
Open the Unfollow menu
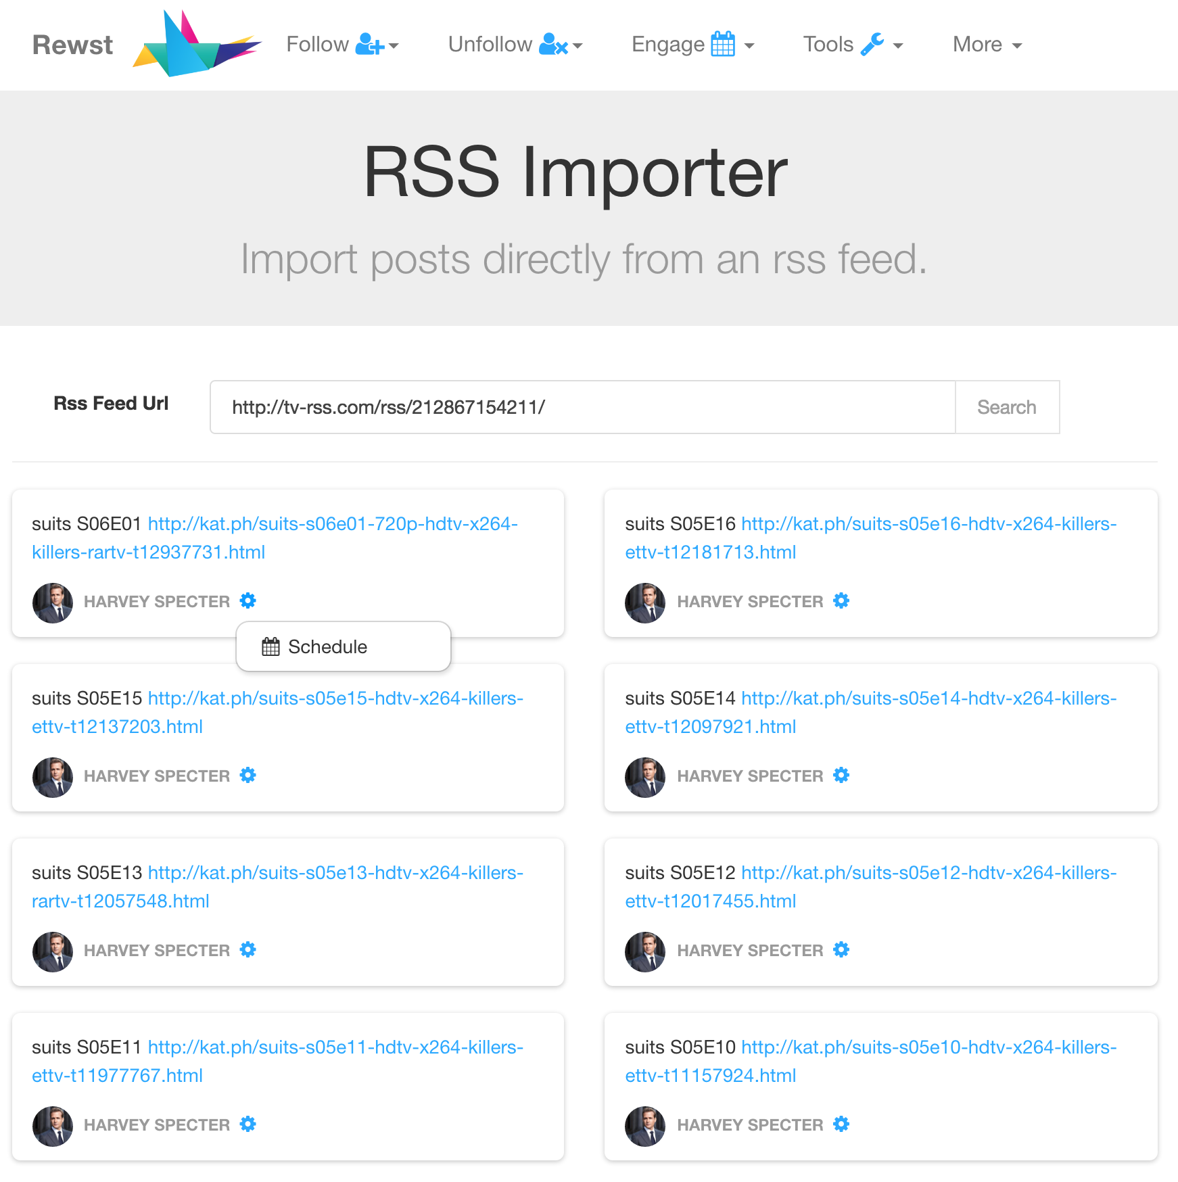(x=515, y=45)
